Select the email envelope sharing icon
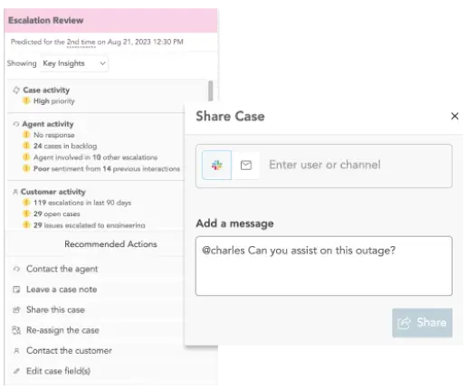 [246, 166]
